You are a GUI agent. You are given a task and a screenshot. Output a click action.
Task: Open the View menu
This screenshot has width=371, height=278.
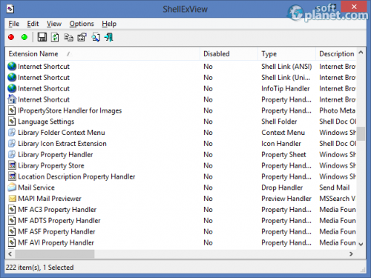pos(54,24)
